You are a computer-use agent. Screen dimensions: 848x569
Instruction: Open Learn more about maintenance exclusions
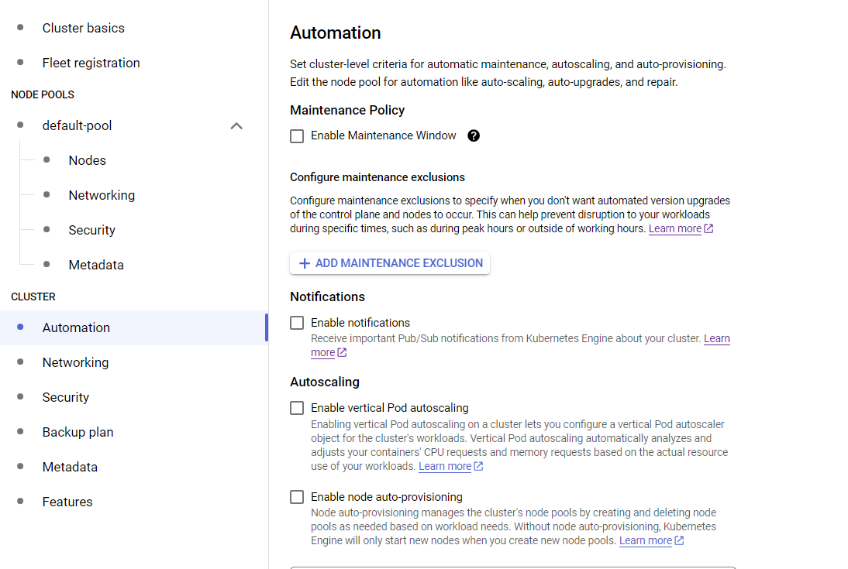(675, 228)
